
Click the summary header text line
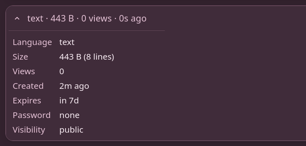(x=87, y=19)
